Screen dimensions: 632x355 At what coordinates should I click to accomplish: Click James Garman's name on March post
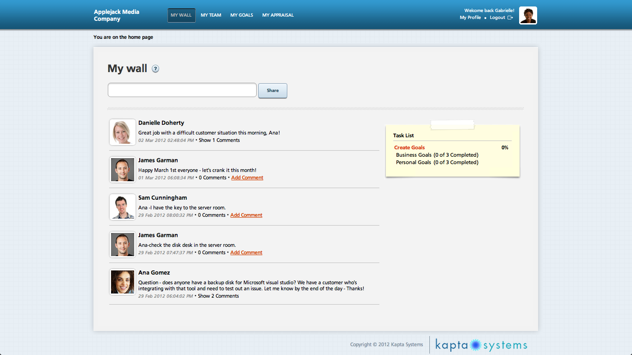tap(158, 160)
